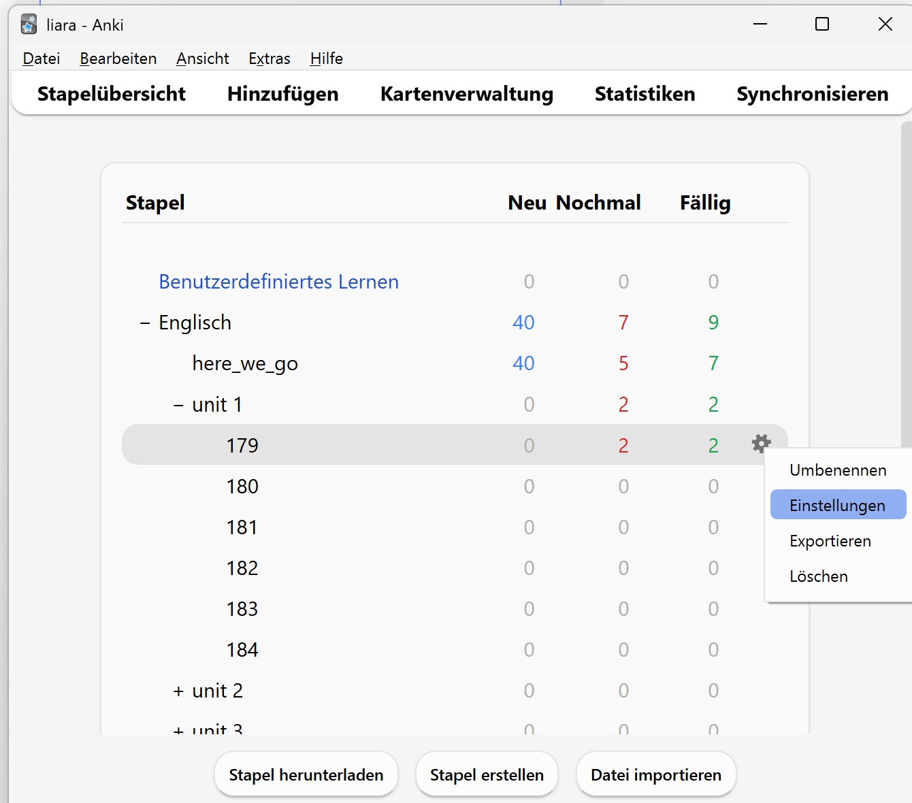Open the Hinzufügen dialog
The height and width of the screenshot is (803, 912).
tap(283, 94)
